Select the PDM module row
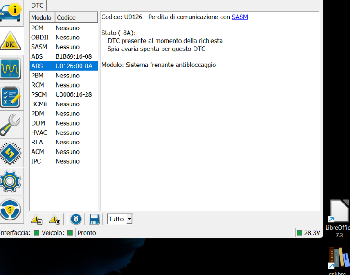 (x=64, y=114)
